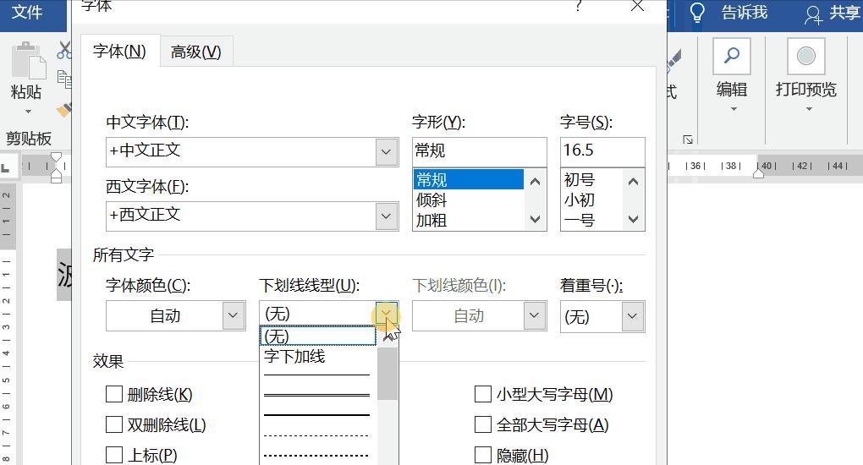Screen dimensions: 863x465
Task: Collapse the underline style dropdown arrow
Action: pyautogui.click(x=387, y=314)
